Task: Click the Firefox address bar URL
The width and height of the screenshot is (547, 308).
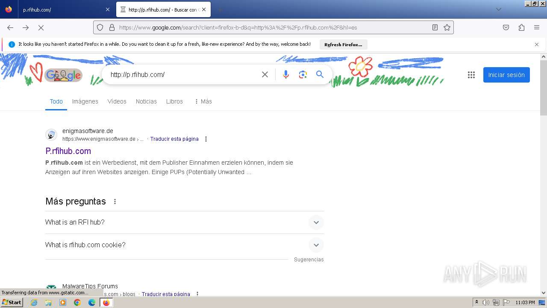Action: pyautogui.click(x=273, y=27)
